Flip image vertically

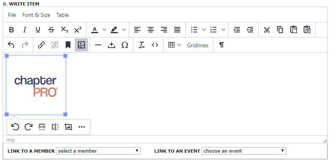pyautogui.click(x=42, y=127)
